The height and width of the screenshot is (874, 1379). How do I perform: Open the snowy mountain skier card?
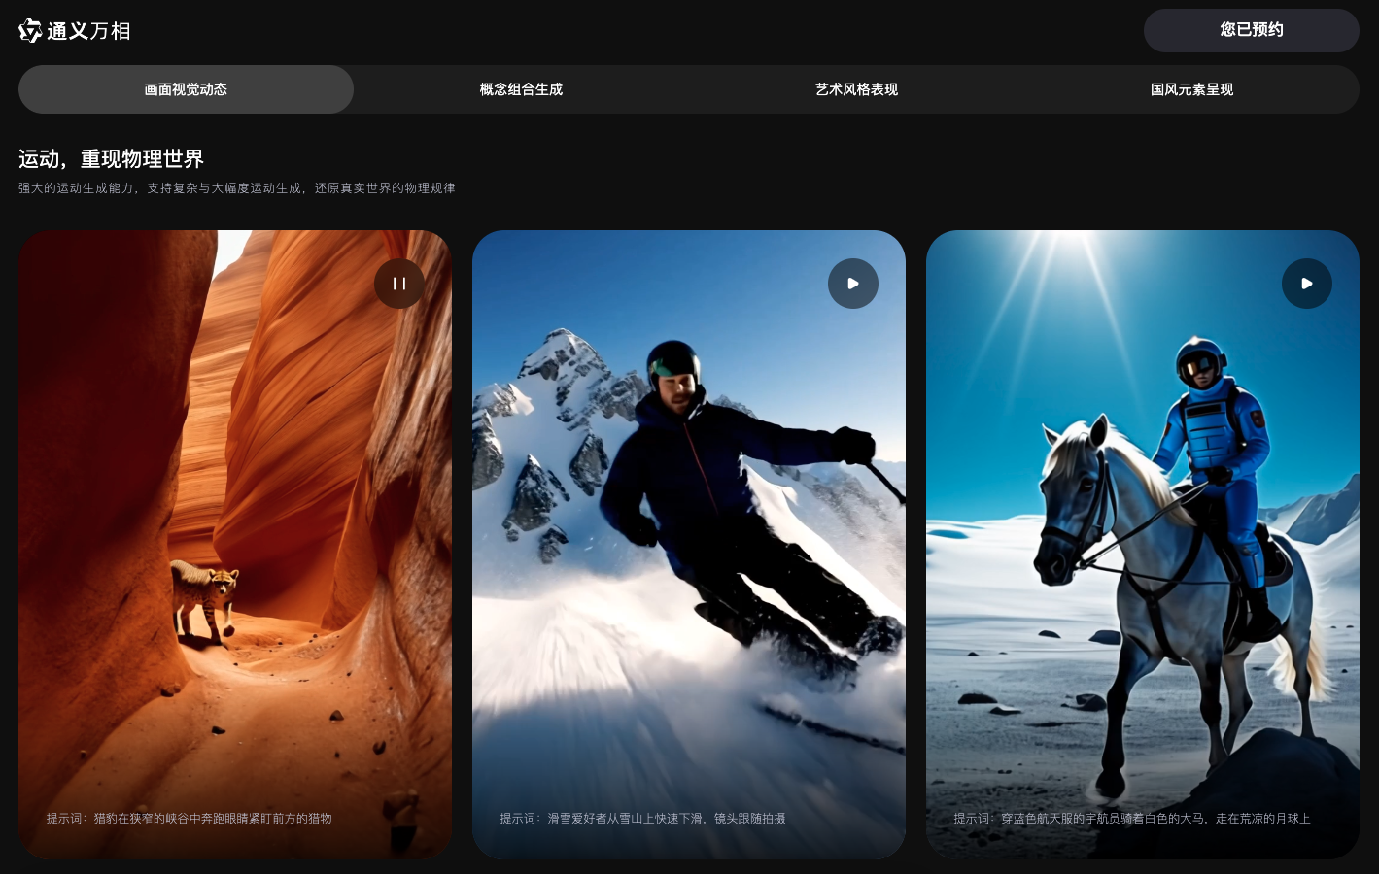click(689, 544)
